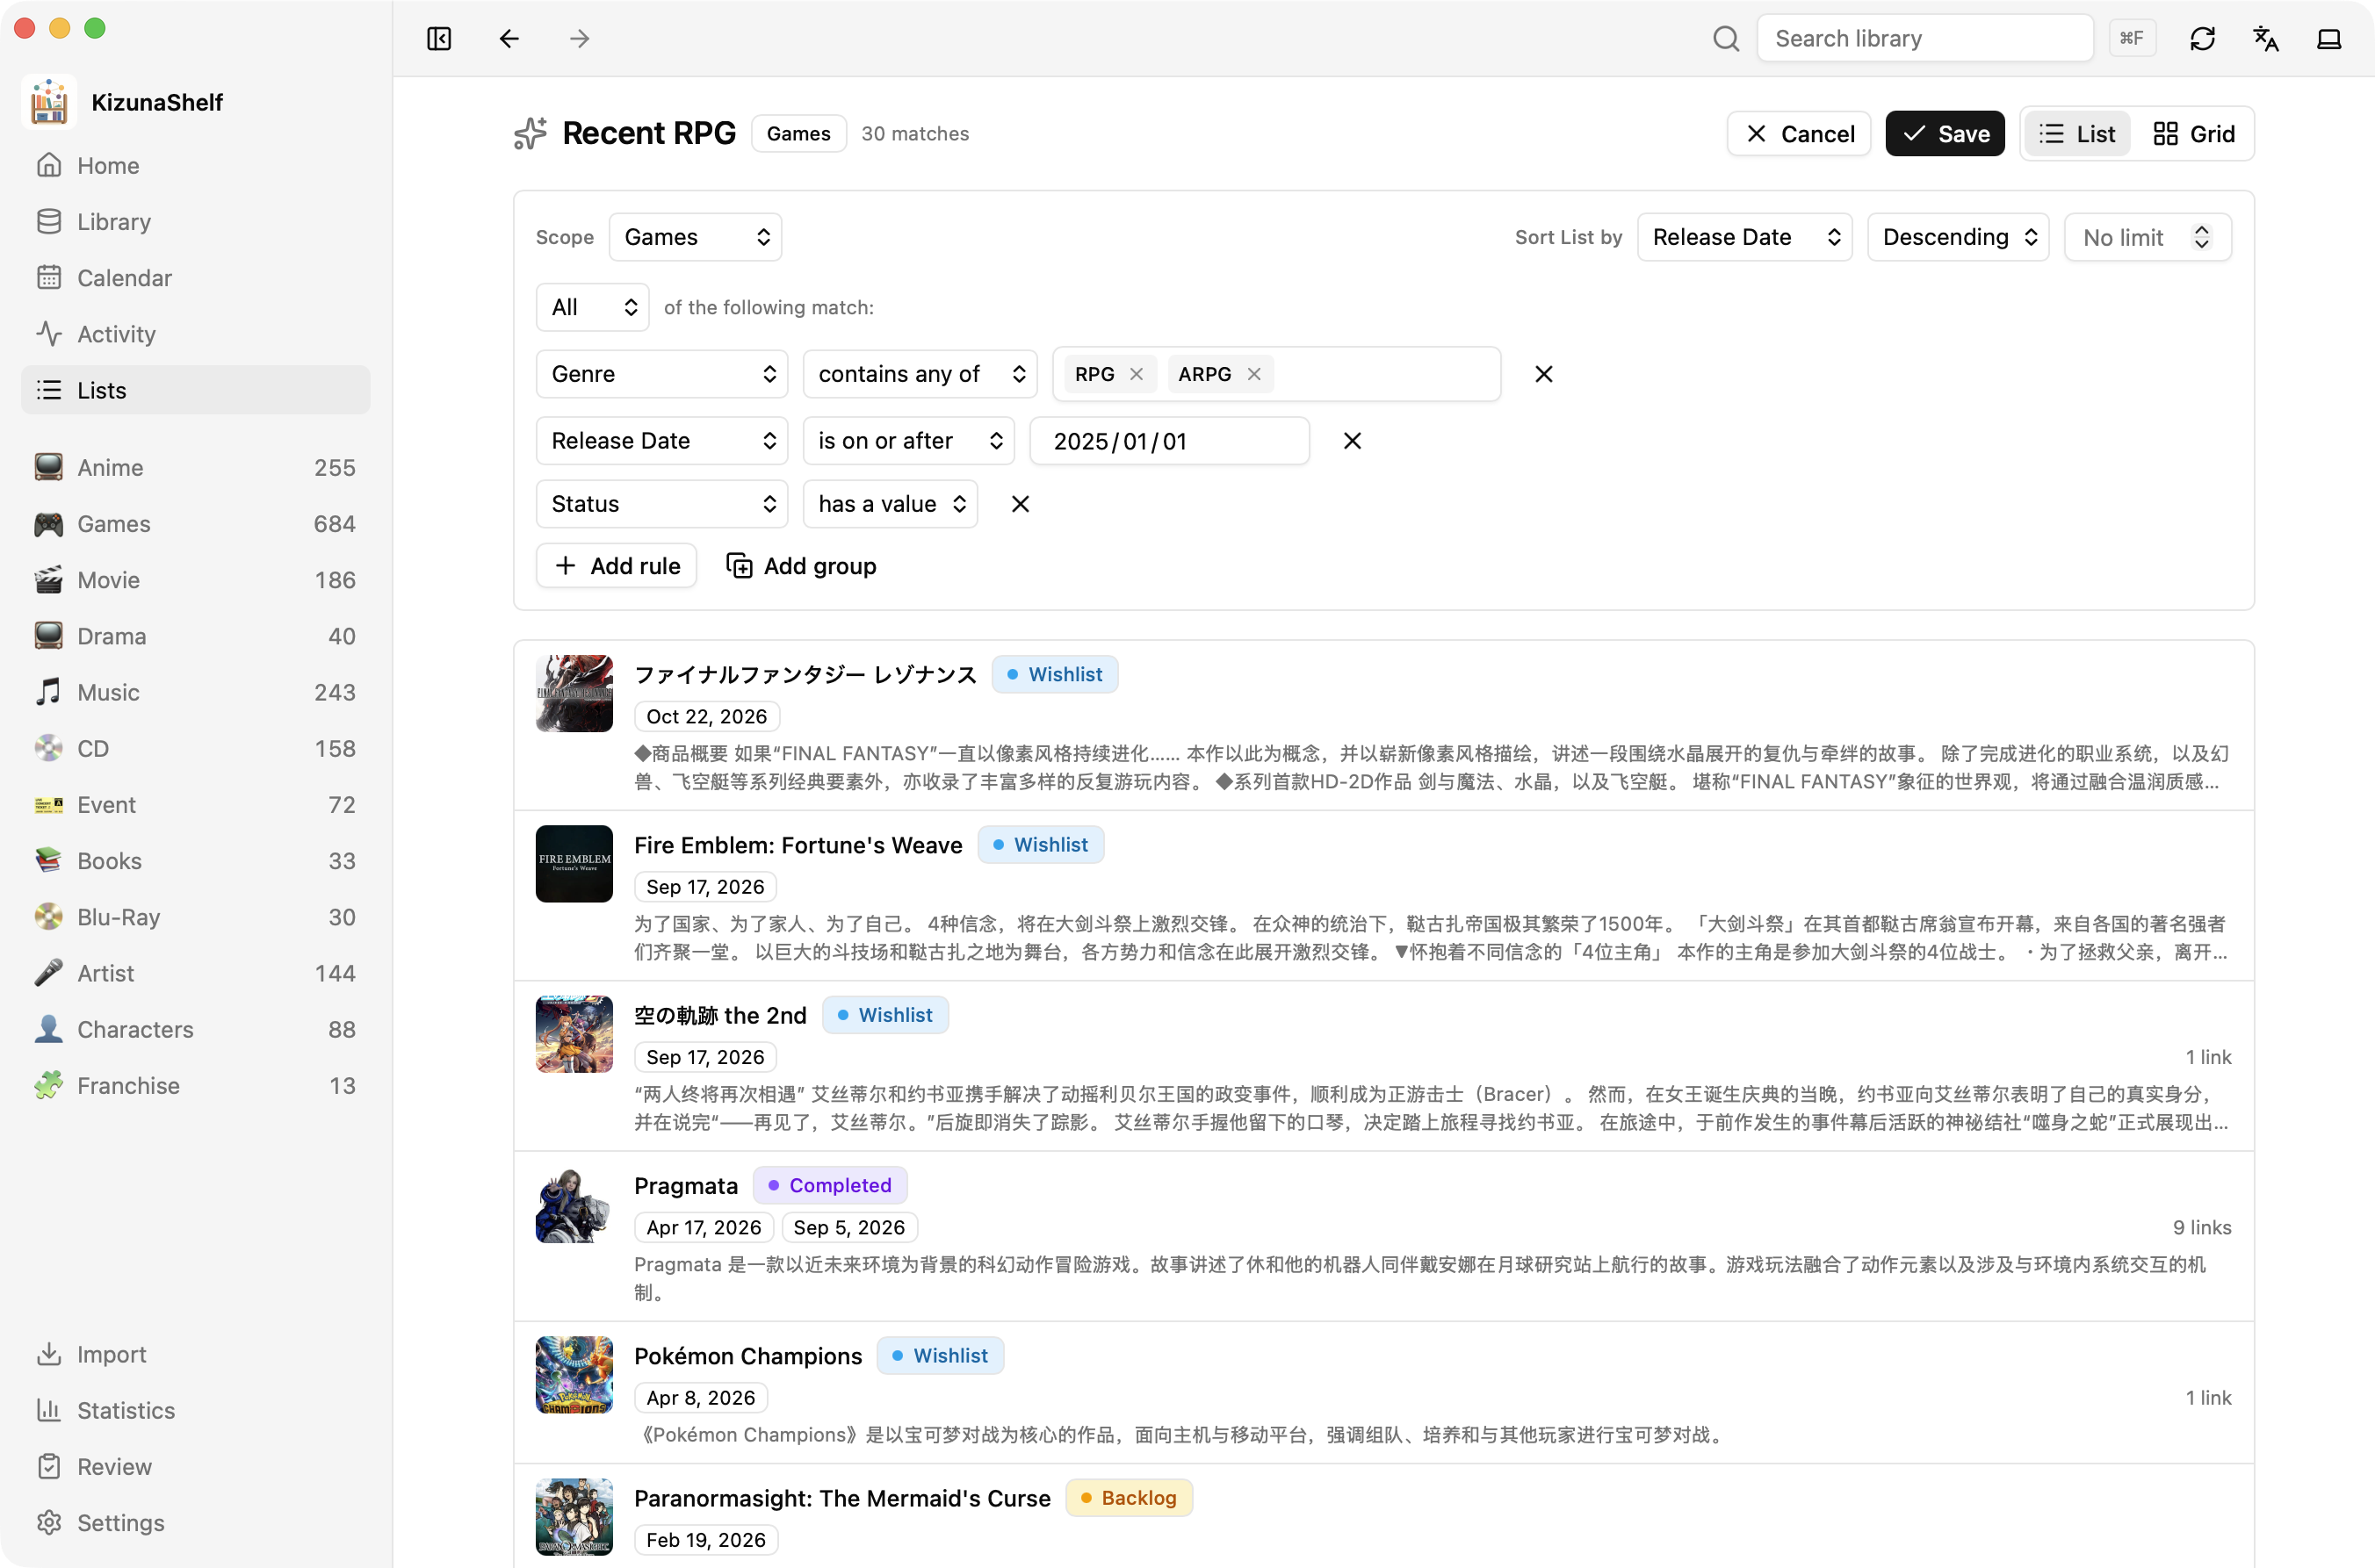Cancel editing the list

(1798, 134)
